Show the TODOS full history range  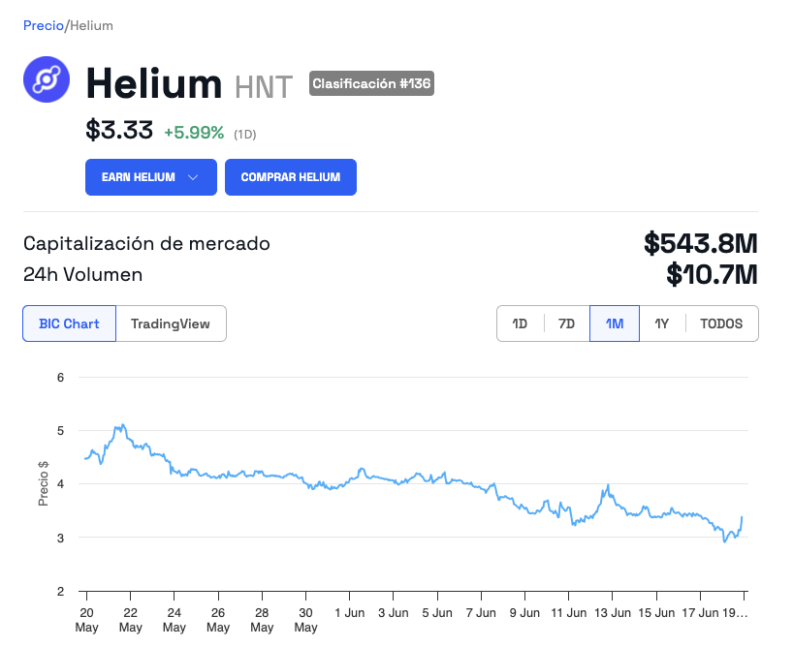[721, 323]
